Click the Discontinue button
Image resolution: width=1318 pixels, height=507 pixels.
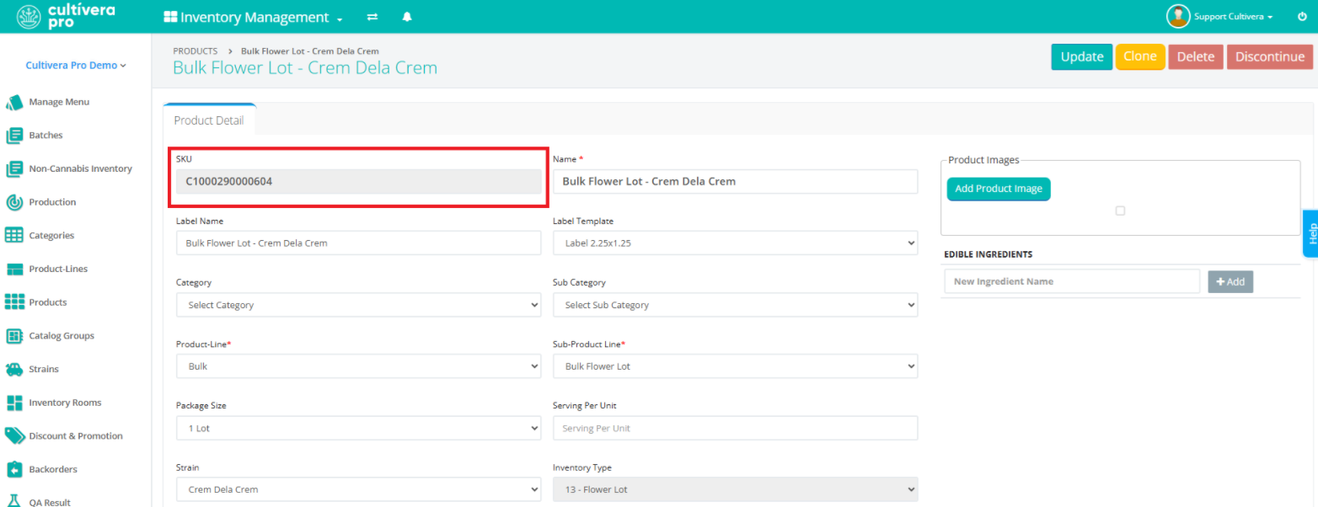coord(1270,56)
